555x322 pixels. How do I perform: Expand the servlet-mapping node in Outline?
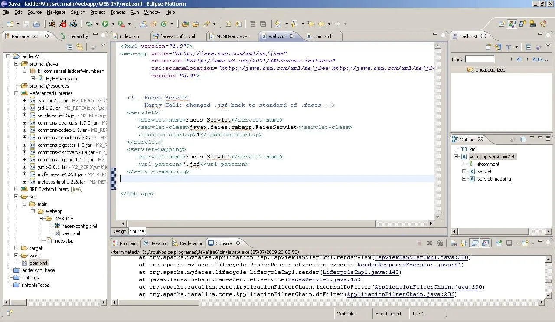(x=464, y=179)
